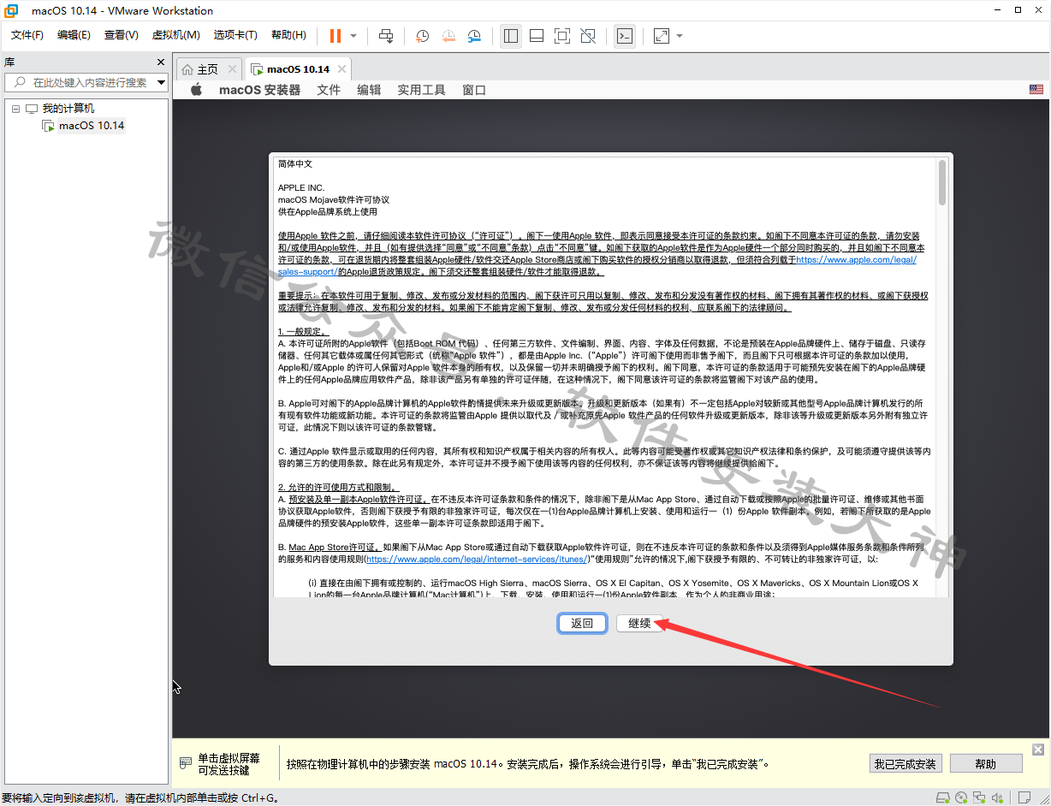Open the stretch display dropdown arrow
The width and height of the screenshot is (1051, 806).
coord(680,36)
